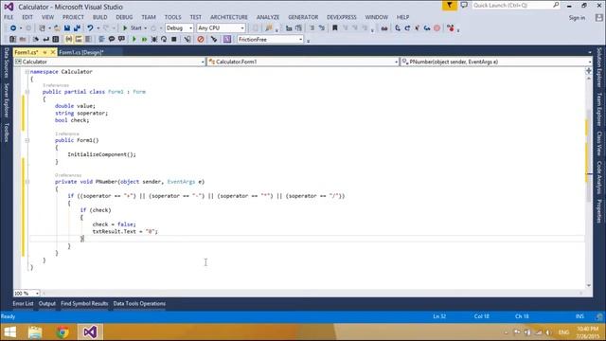Viewport: 606px width, 341px height.
Task: Click the Save All icon in toolbar
Action: click(x=77, y=28)
